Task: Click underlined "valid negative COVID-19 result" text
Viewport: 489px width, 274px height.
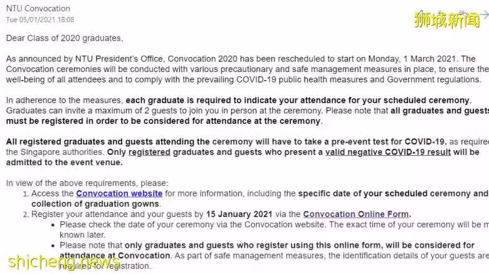Action: 388,152
